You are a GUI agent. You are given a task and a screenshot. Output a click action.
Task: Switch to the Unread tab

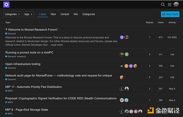click(x=65, y=14)
